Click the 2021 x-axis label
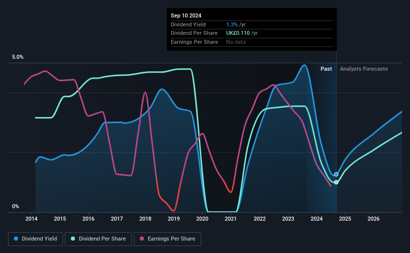The width and height of the screenshot is (410, 253). 231,219
